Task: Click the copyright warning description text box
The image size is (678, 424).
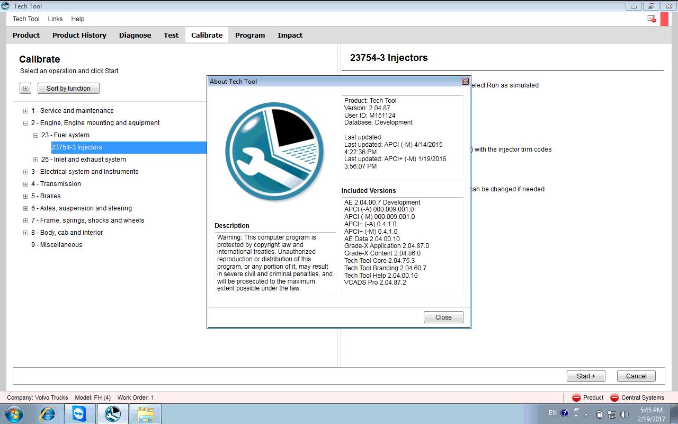Action: (x=275, y=263)
